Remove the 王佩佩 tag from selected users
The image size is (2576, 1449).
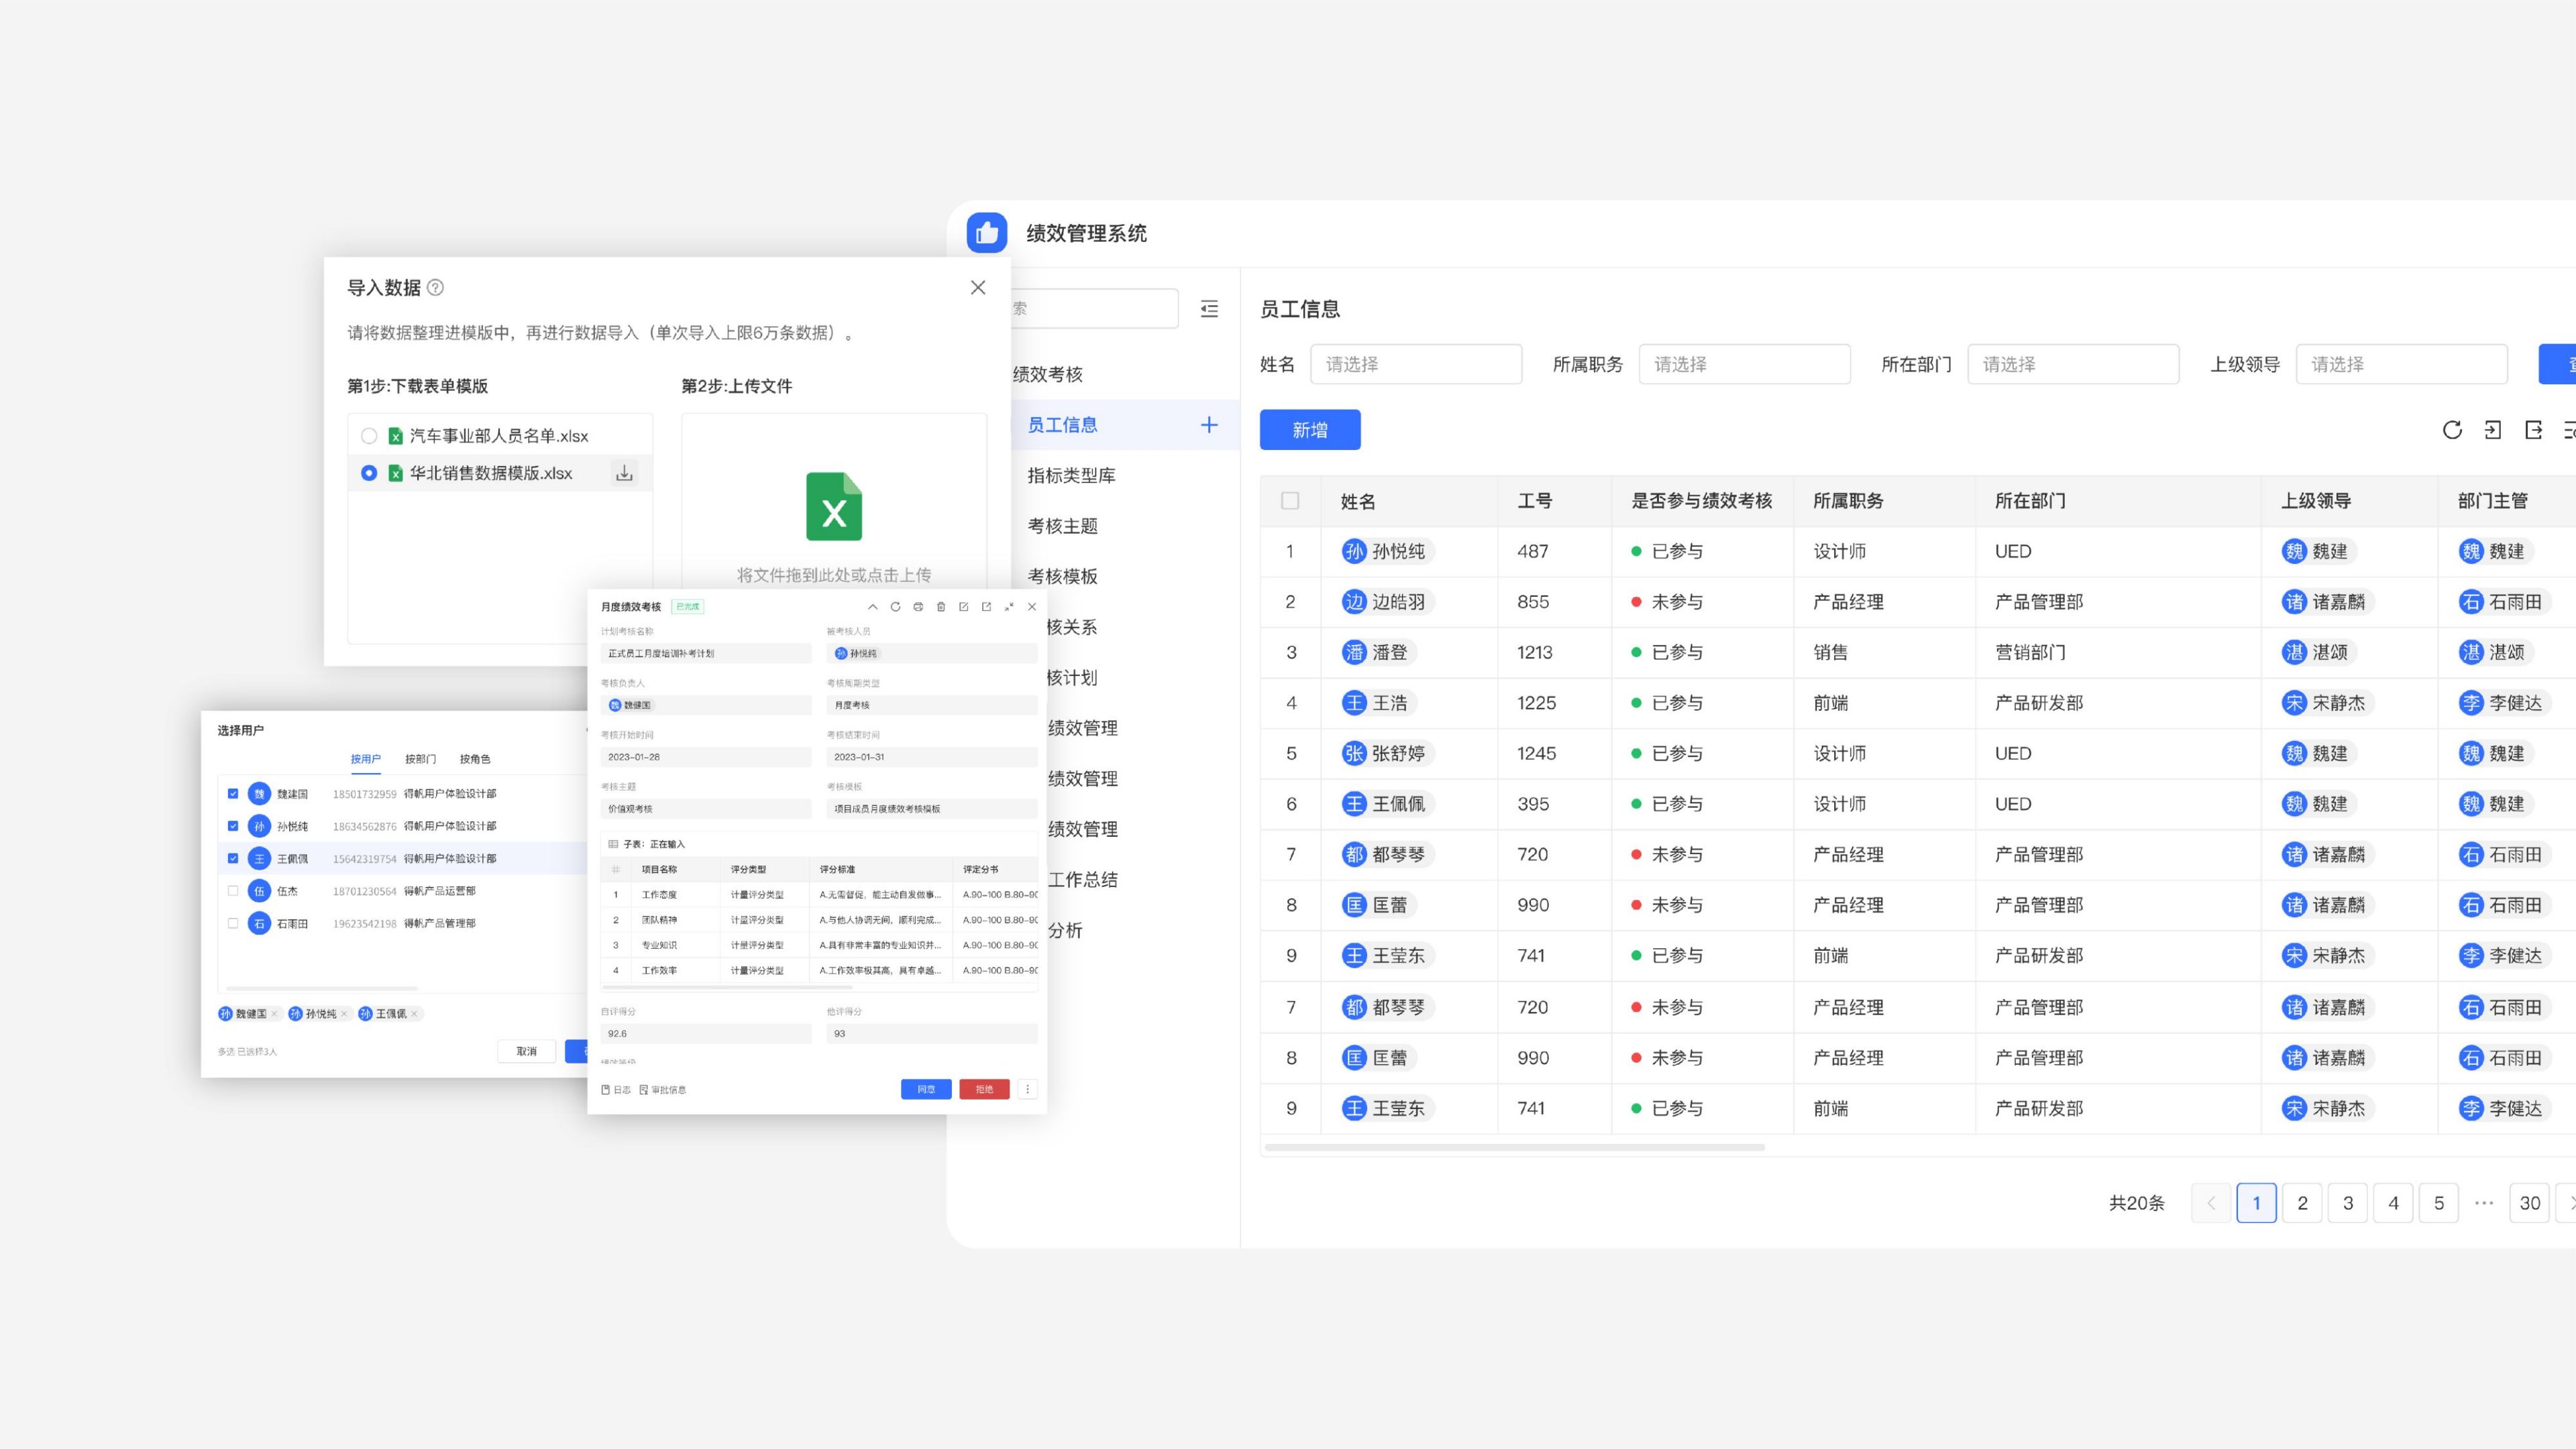tap(414, 1013)
